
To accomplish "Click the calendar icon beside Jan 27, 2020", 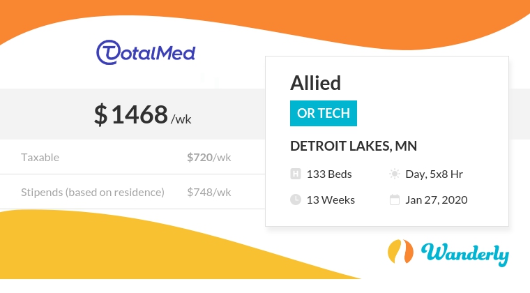I will coord(395,200).
